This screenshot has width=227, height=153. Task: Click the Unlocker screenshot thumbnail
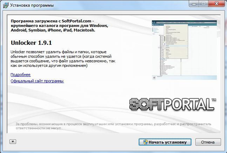pyautogui.click(x=184, y=50)
